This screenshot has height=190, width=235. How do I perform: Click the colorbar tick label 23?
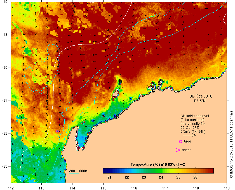[144, 177]
